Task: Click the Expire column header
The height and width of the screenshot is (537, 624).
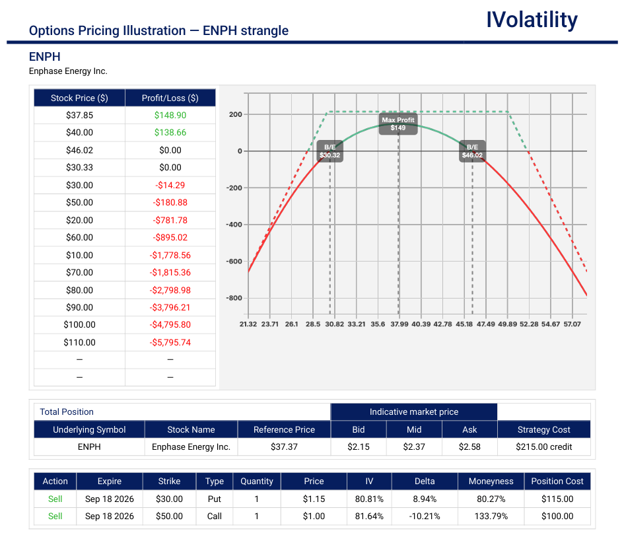Action: [x=110, y=482]
